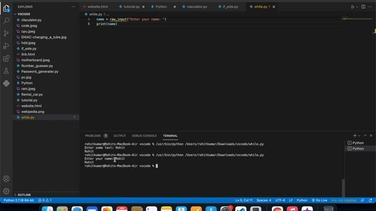Maximize the panel size chevron

(365, 135)
